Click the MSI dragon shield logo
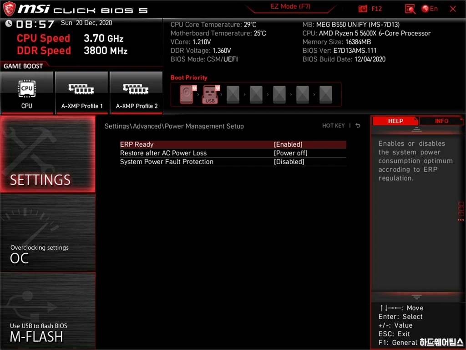 (x=9, y=9)
